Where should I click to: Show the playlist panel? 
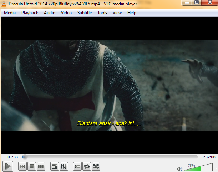pos(77,166)
